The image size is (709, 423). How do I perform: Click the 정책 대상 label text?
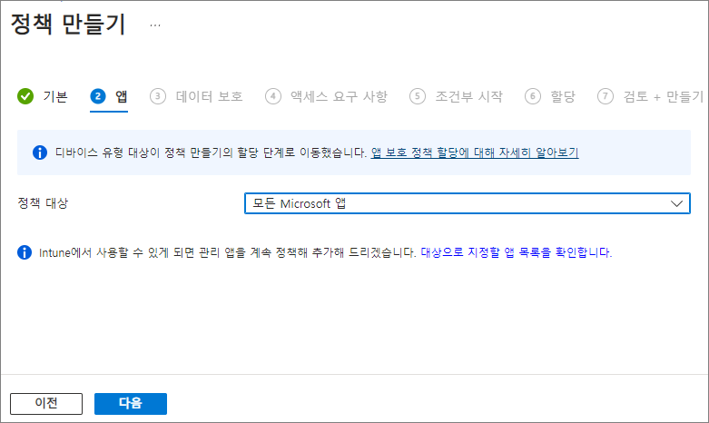43,203
